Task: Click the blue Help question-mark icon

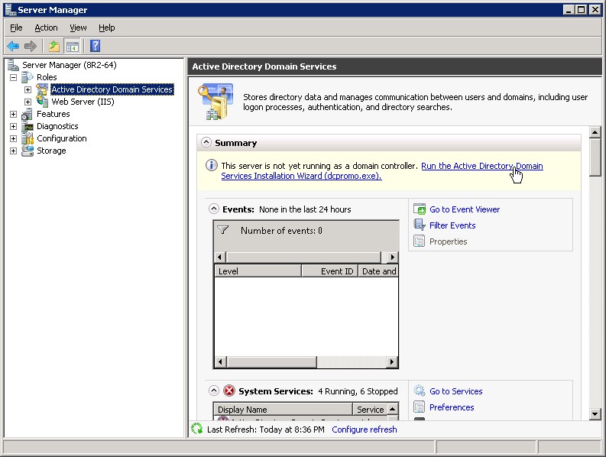Action: (95, 47)
